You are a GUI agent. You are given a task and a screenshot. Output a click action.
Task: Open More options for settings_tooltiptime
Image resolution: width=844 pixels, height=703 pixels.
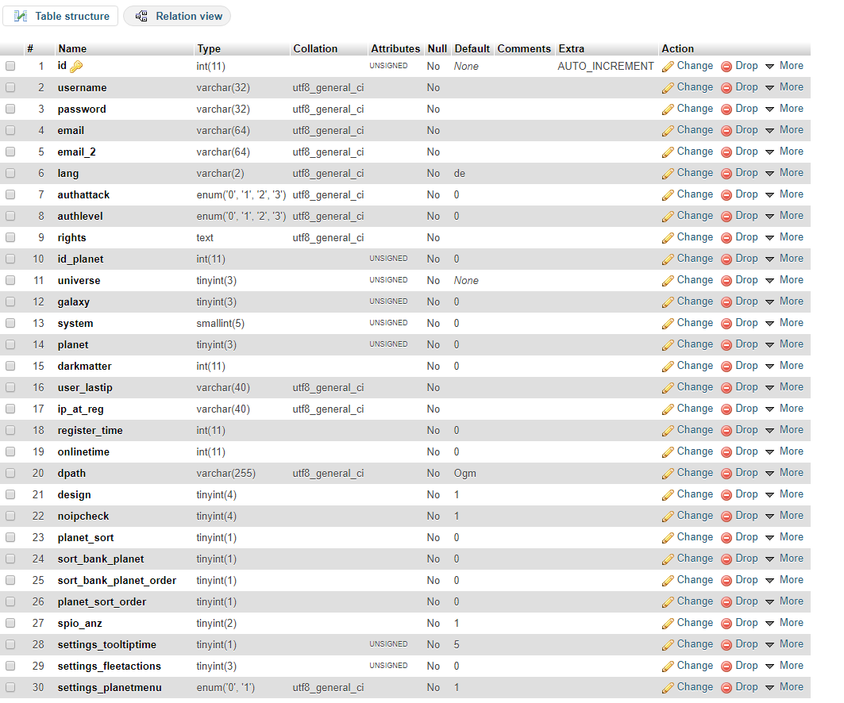coord(784,643)
